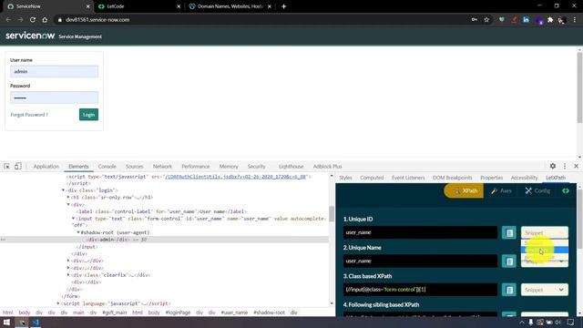Collapse the shadow-root user-agent node
Image resolution: width=583 pixels, height=328 pixels.
point(78,232)
